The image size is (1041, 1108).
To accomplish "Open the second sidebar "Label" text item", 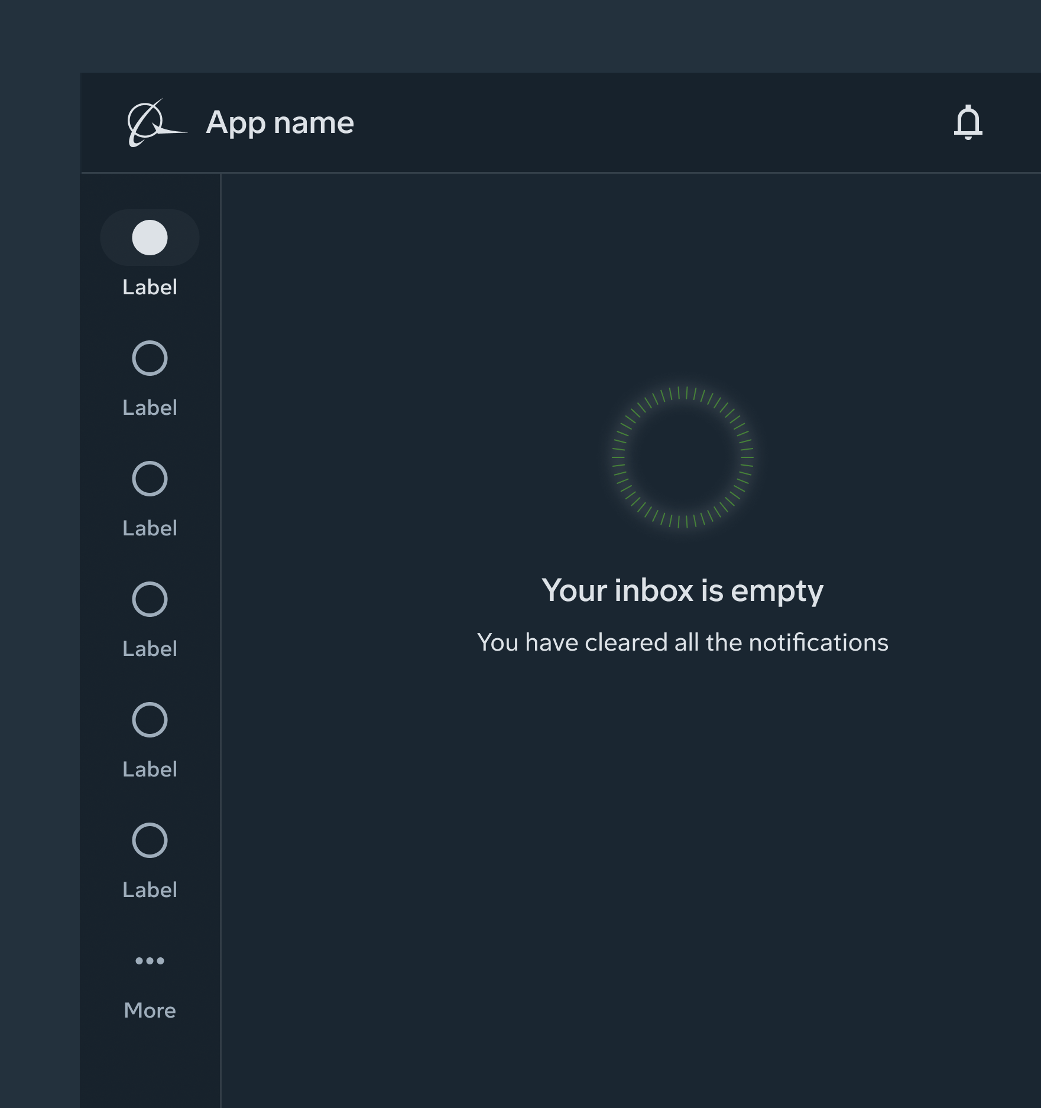I will (x=150, y=408).
